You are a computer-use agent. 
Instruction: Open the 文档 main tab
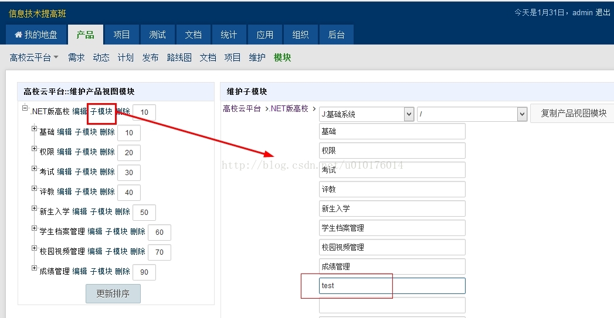(193, 35)
